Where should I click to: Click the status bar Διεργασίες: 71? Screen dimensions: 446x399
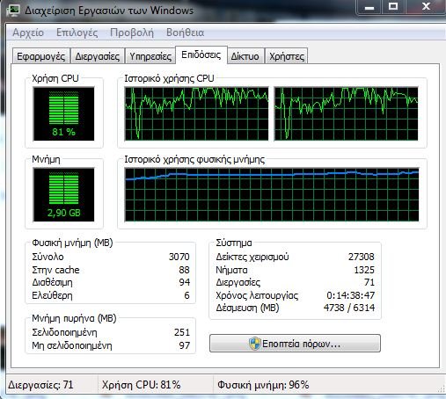(x=40, y=385)
